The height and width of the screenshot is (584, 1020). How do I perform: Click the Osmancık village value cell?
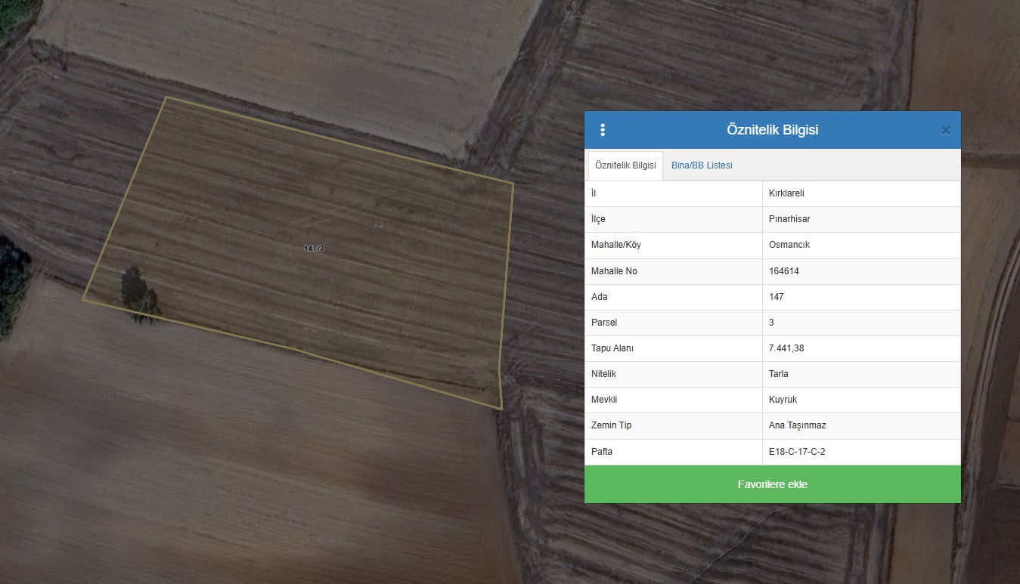(x=789, y=245)
